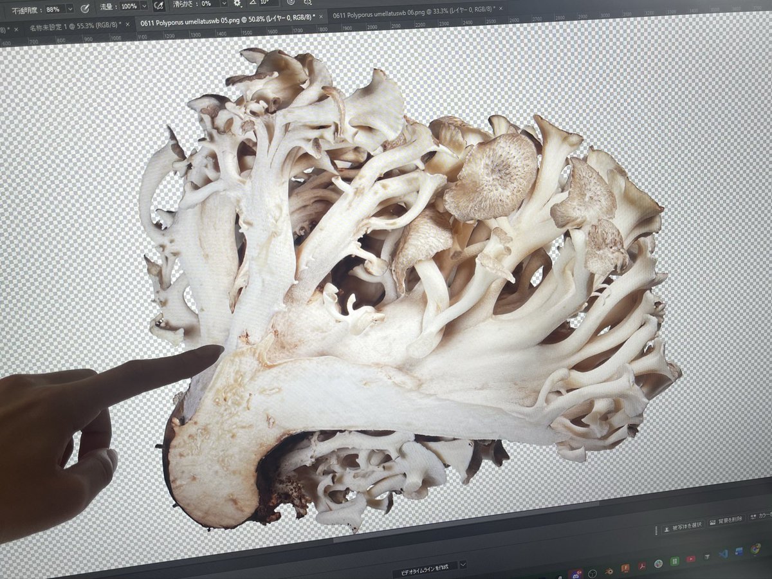Screen dimensions: 772x579
Task: Open Slack from the taskbar
Action: tap(658, 564)
